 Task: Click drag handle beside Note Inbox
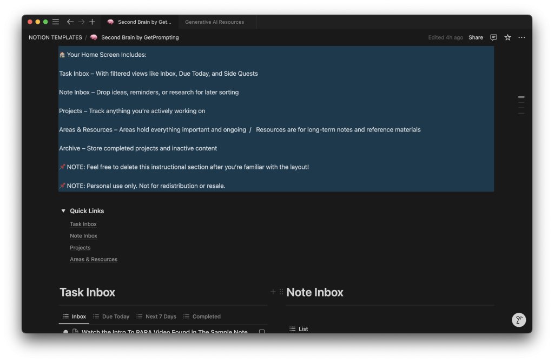[281, 292]
